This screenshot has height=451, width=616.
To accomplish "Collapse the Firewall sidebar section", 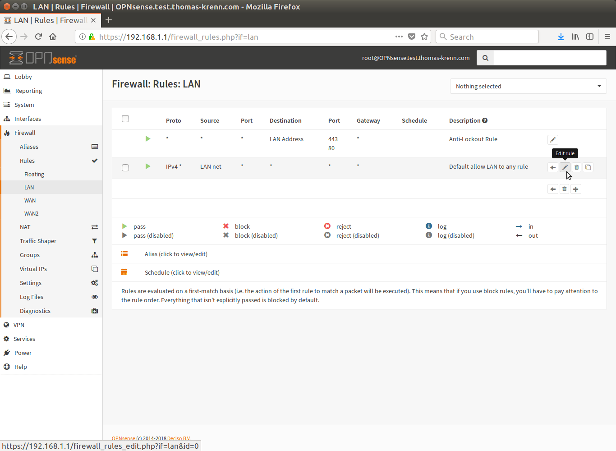I will click(25, 133).
